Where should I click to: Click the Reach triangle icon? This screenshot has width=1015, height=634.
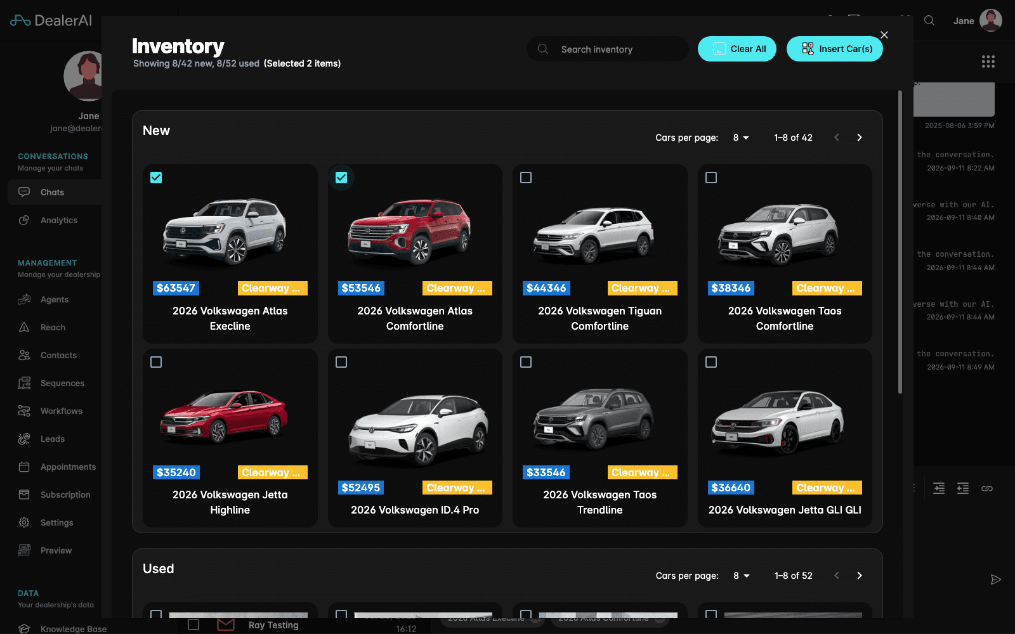[24, 327]
